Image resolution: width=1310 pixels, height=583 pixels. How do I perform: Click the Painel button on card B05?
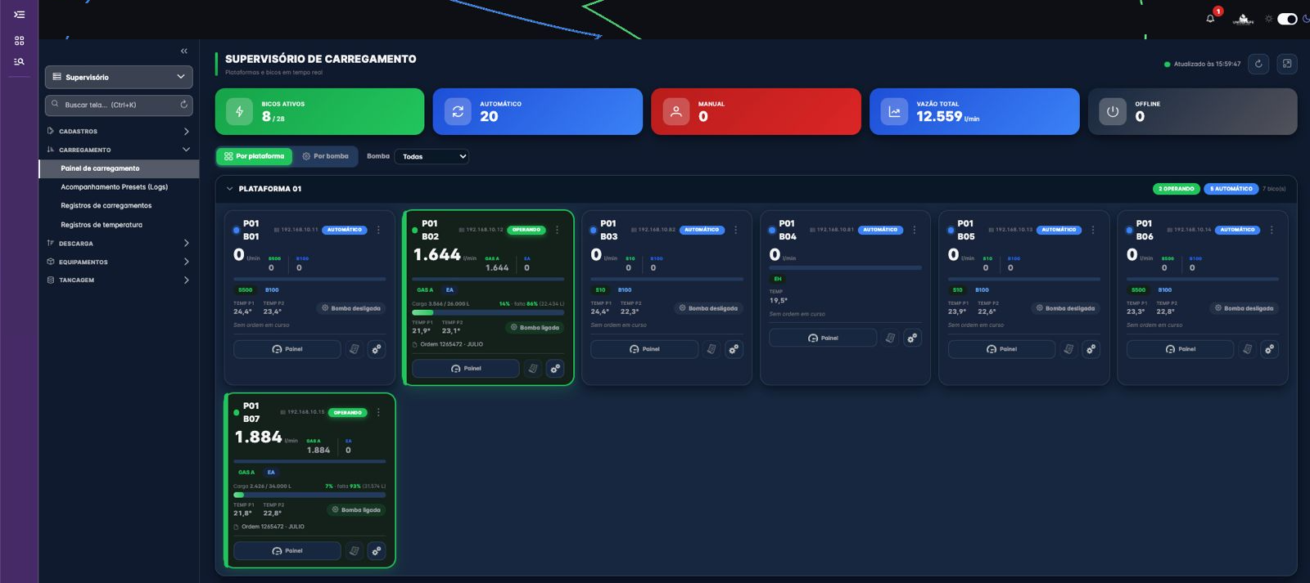(1001, 349)
